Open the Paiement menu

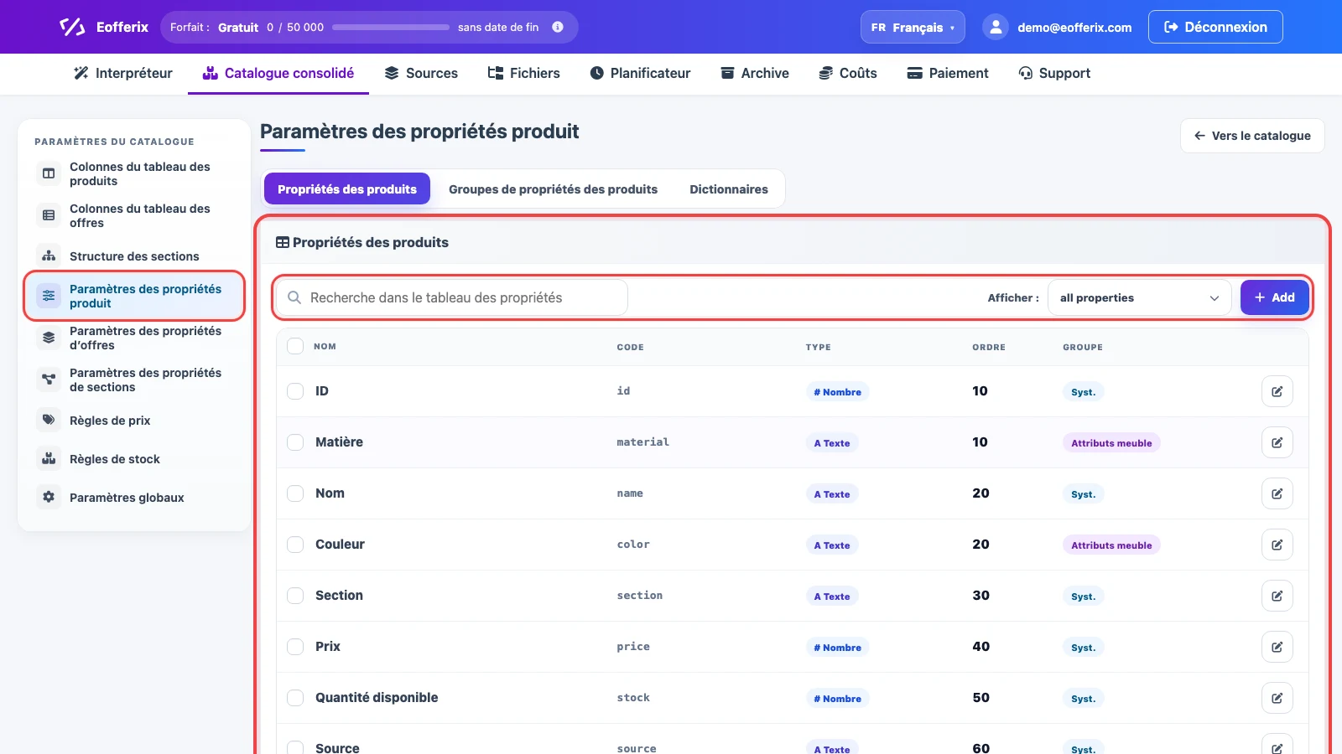point(948,73)
